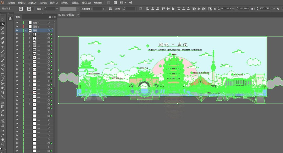Click target circle of 图层 3

click(x=48, y=30)
